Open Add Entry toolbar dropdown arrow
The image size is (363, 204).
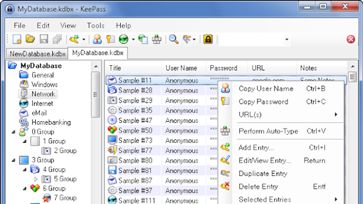[x=84, y=40]
